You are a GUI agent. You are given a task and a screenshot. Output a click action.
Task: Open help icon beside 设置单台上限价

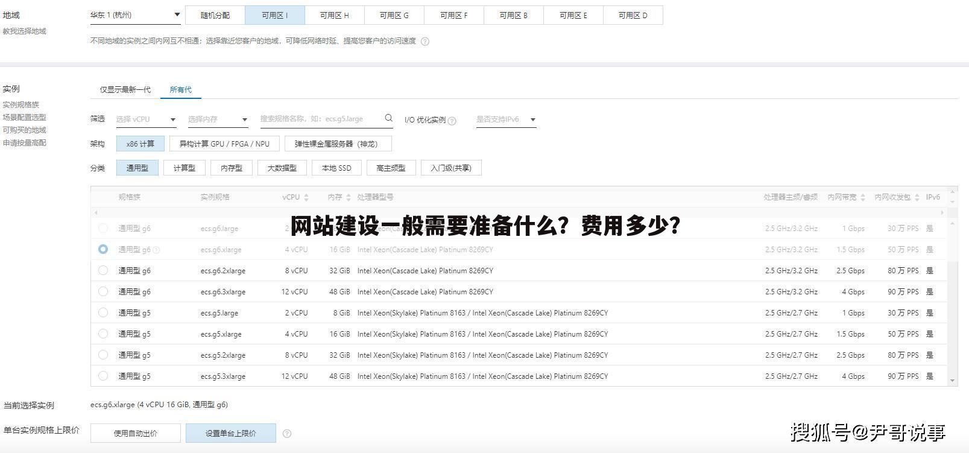[287, 433]
